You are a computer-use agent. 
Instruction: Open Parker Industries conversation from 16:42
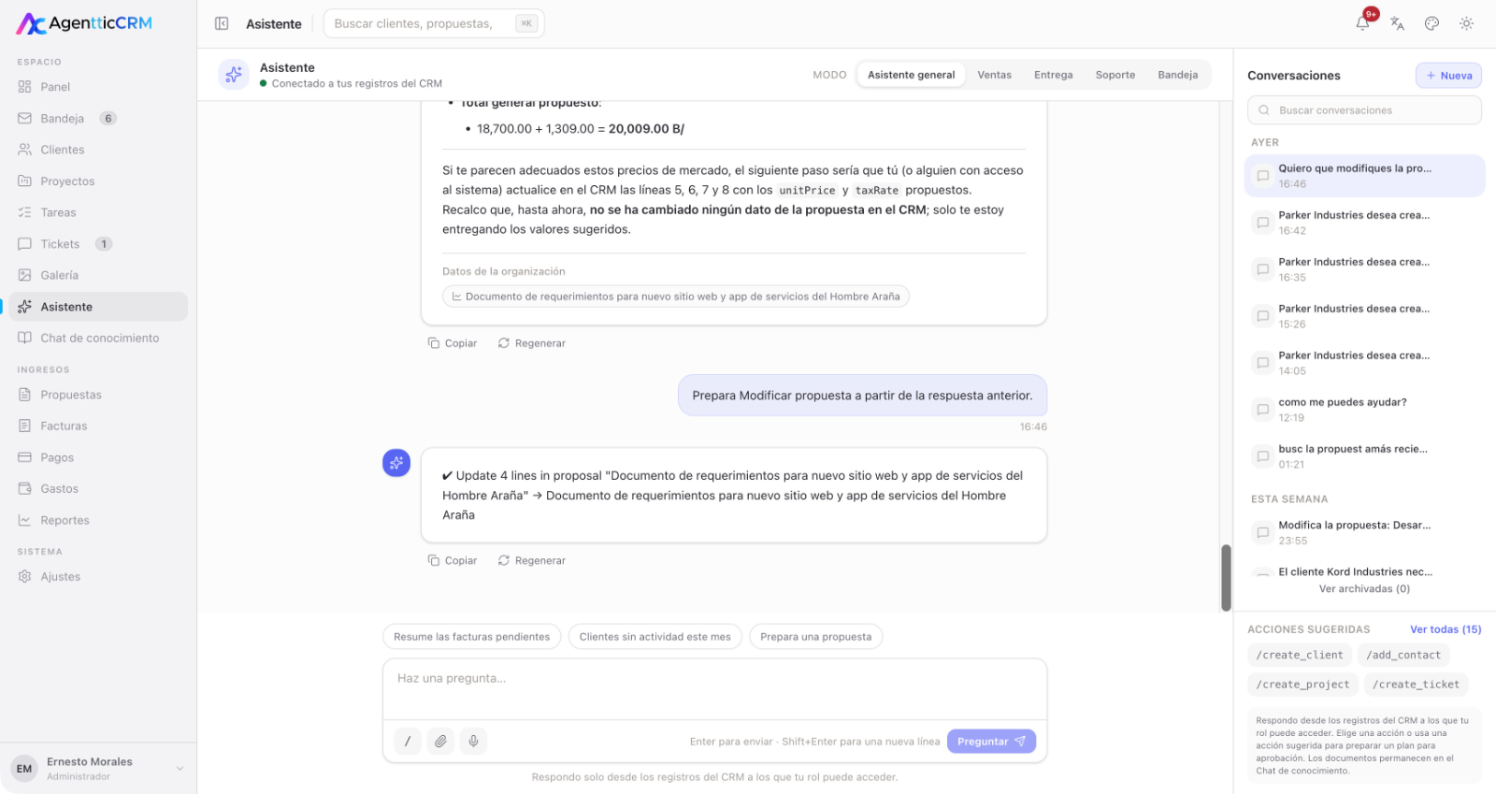point(1364,223)
